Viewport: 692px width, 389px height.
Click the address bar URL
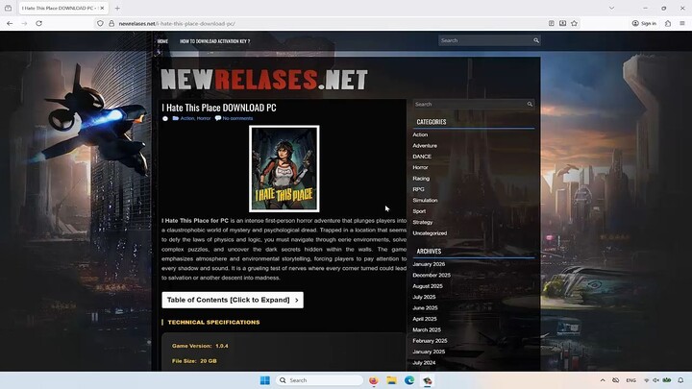click(177, 23)
